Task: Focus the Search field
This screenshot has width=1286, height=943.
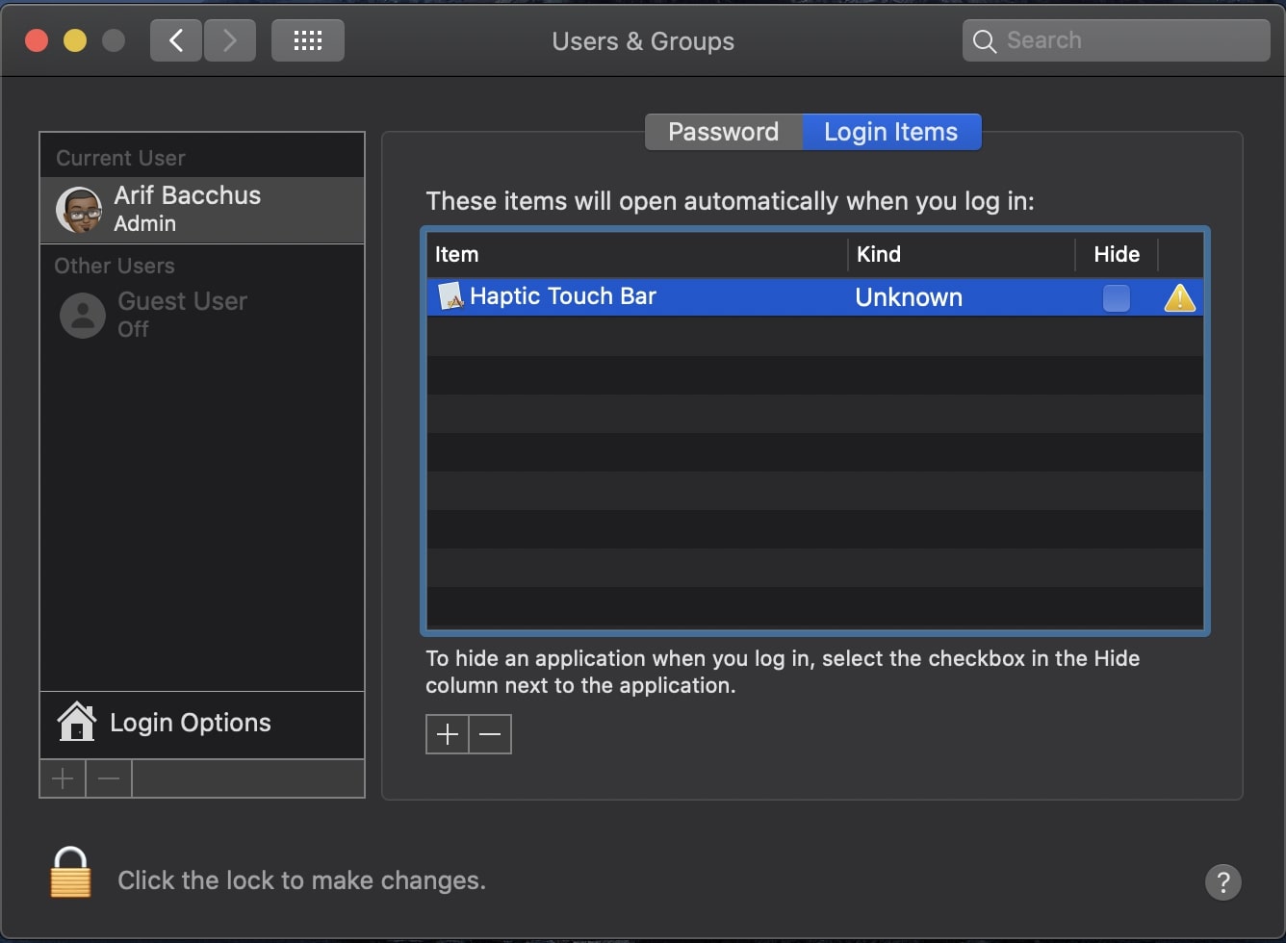Action: 1117,40
